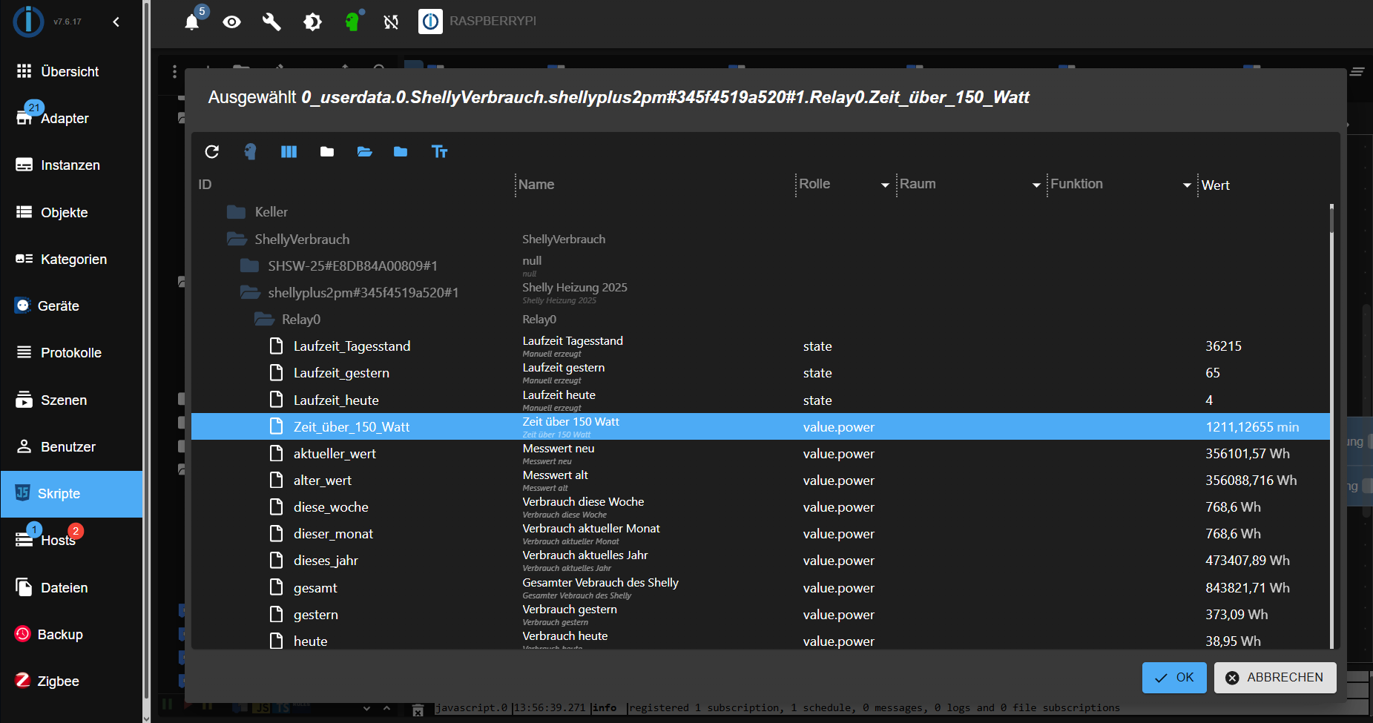Click the Zigbee logo icon in the sidebar
This screenshot has height=723, width=1373.
(x=22, y=681)
